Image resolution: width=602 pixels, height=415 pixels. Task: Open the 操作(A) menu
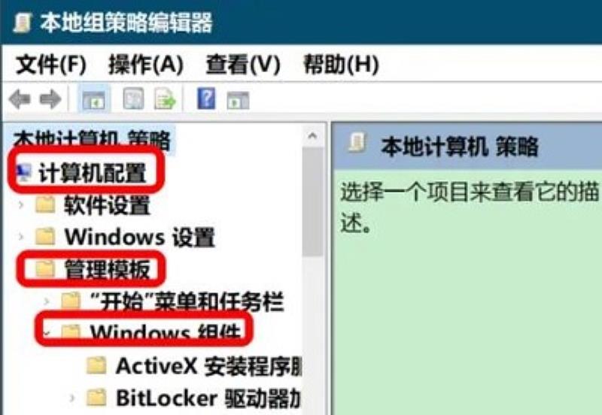pos(146,64)
